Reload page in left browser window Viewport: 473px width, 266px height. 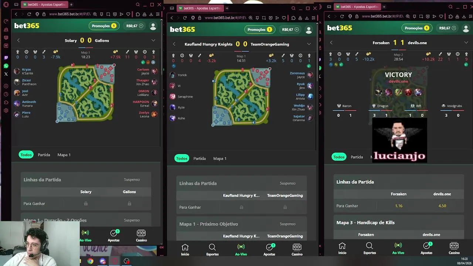click(x=29, y=14)
